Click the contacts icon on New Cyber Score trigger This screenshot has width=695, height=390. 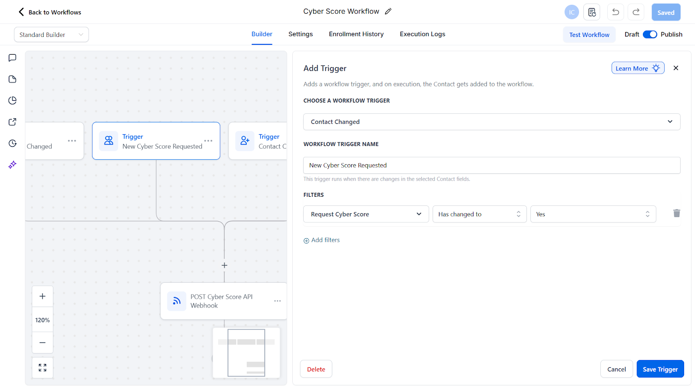click(109, 141)
